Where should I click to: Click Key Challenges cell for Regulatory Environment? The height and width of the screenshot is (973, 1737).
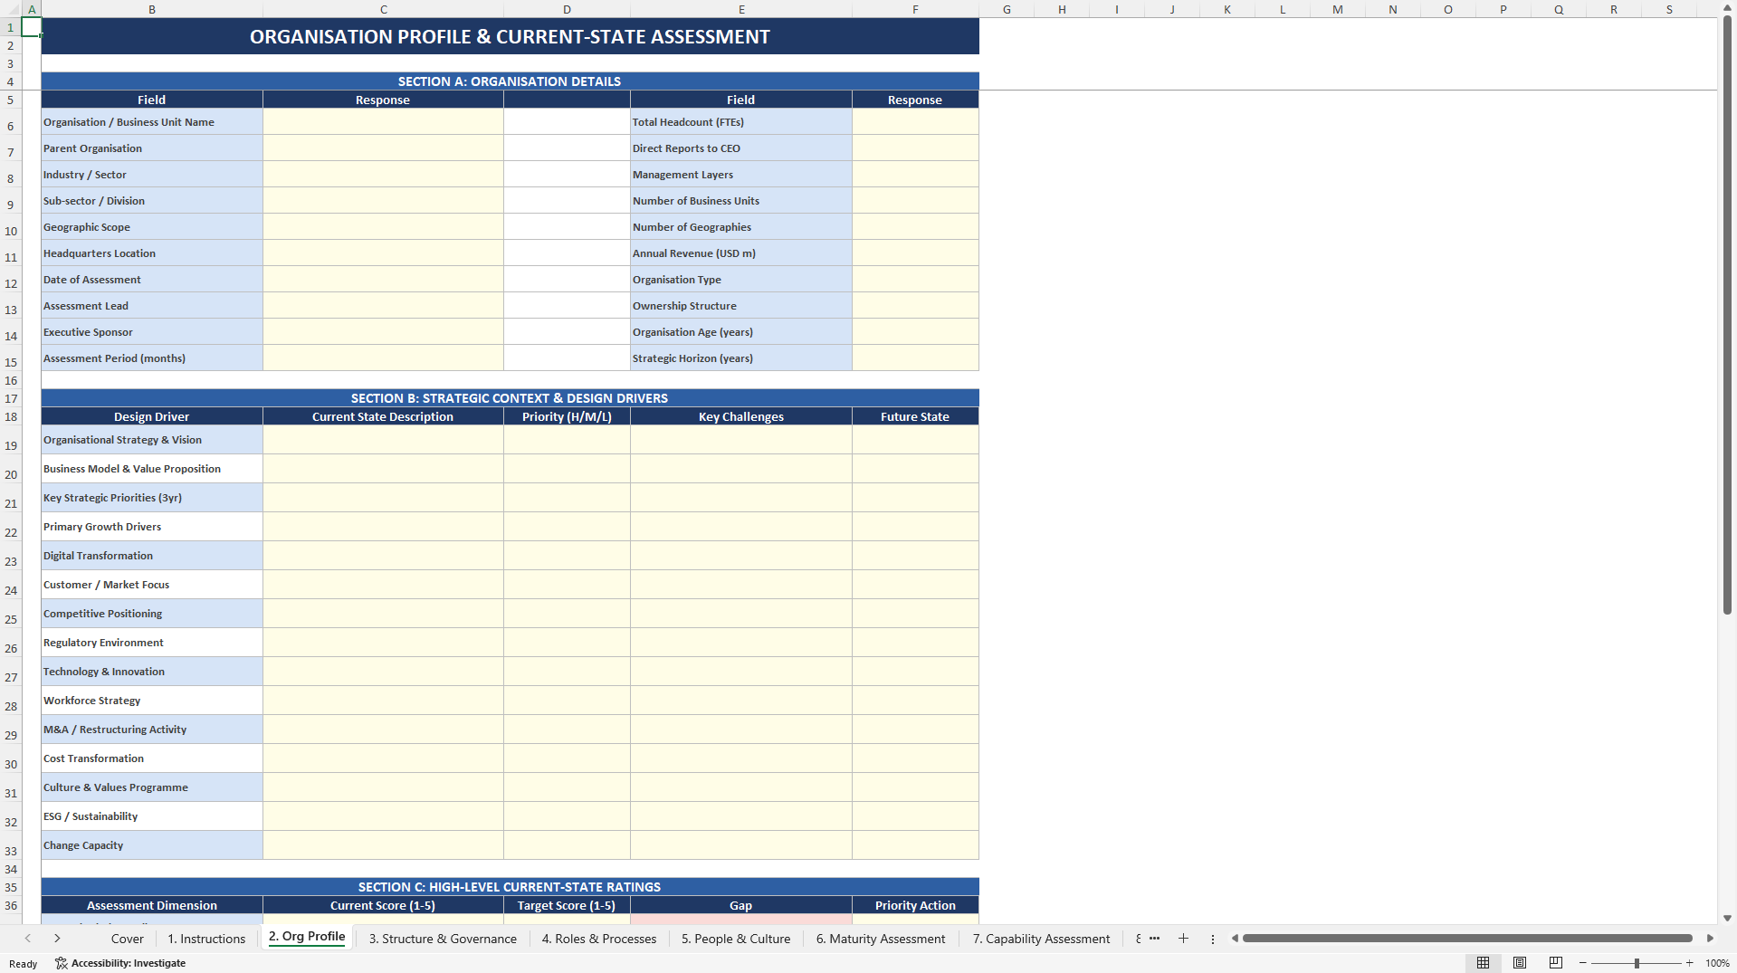pyautogui.click(x=741, y=642)
